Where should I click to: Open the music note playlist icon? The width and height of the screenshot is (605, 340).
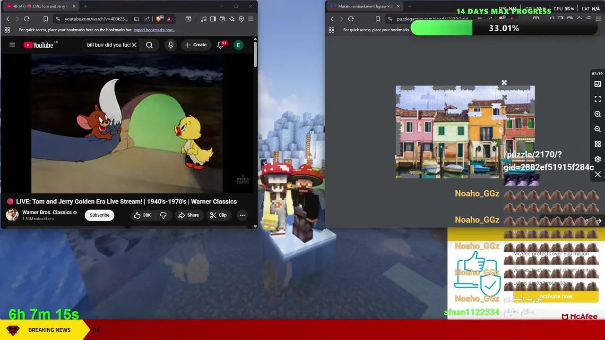point(203,19)
